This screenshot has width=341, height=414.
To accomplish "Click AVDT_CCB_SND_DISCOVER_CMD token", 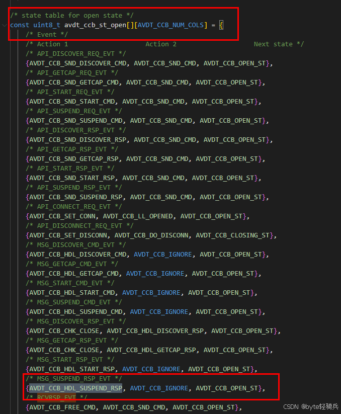I will 78,63.
